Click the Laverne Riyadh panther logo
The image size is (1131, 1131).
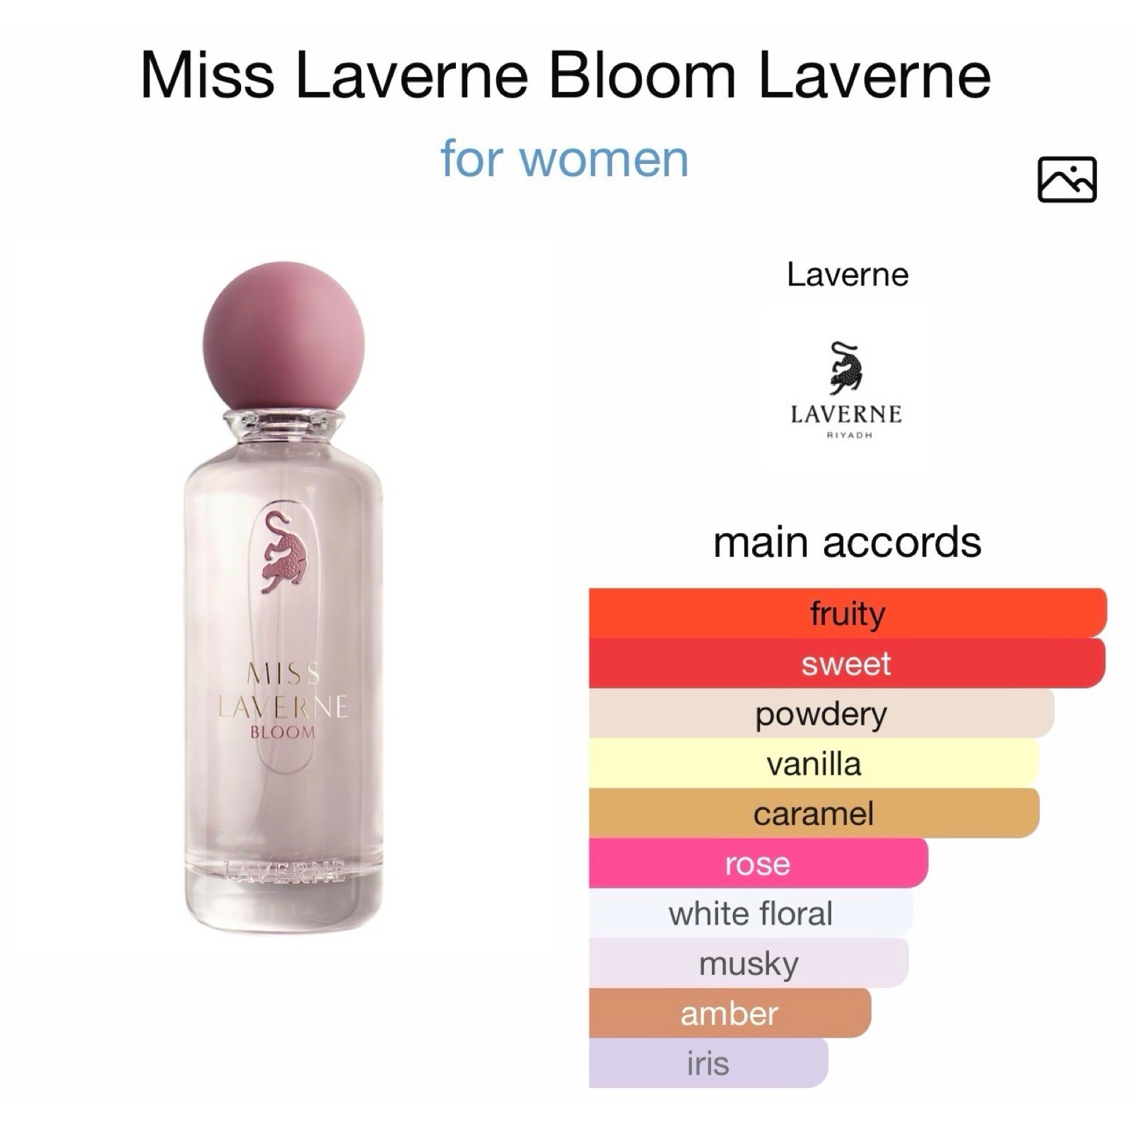(846, 389)
